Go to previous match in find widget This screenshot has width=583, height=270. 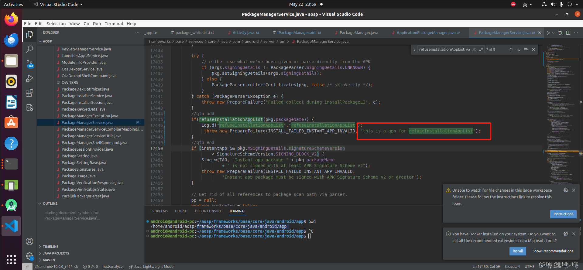pyautogui.click(x=511, y=50)
